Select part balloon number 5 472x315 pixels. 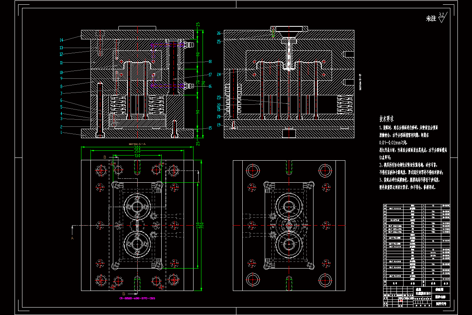(x=61, y=107)
